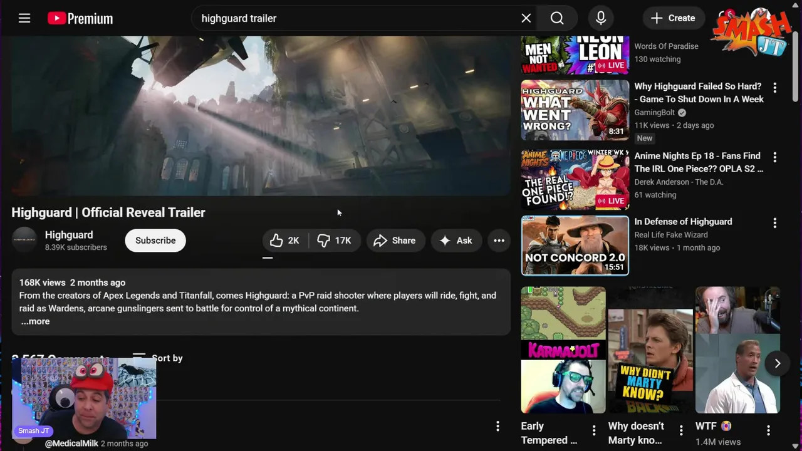The image size is (802, 451).
Task: Open the Neon Leon live thumbnail
Action: pos(575,55)
